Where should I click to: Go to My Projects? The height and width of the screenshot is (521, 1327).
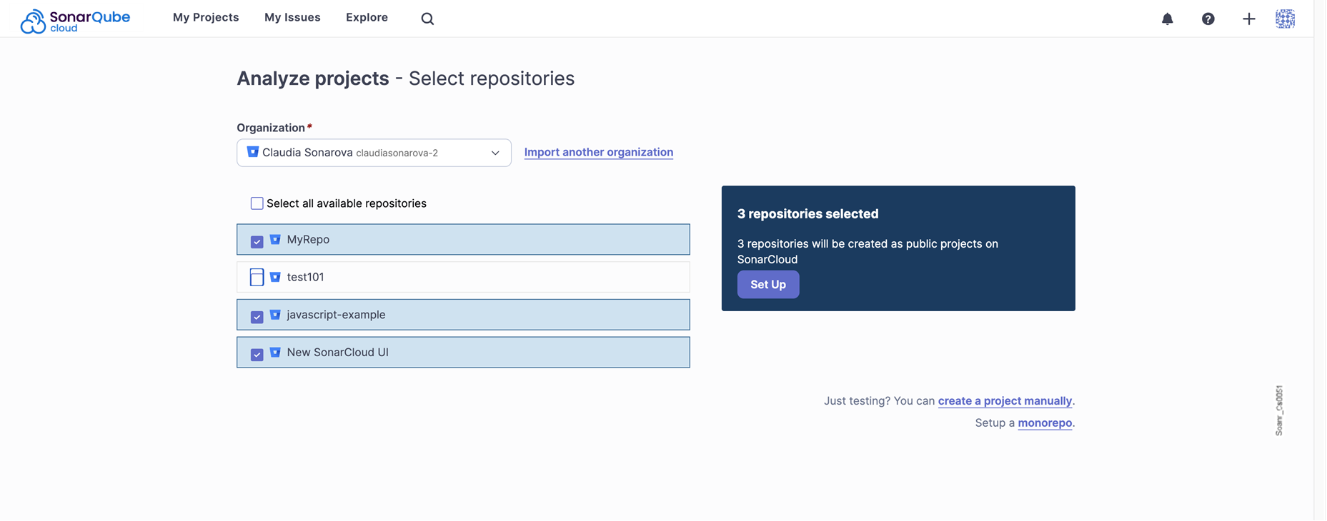point(206,17)
